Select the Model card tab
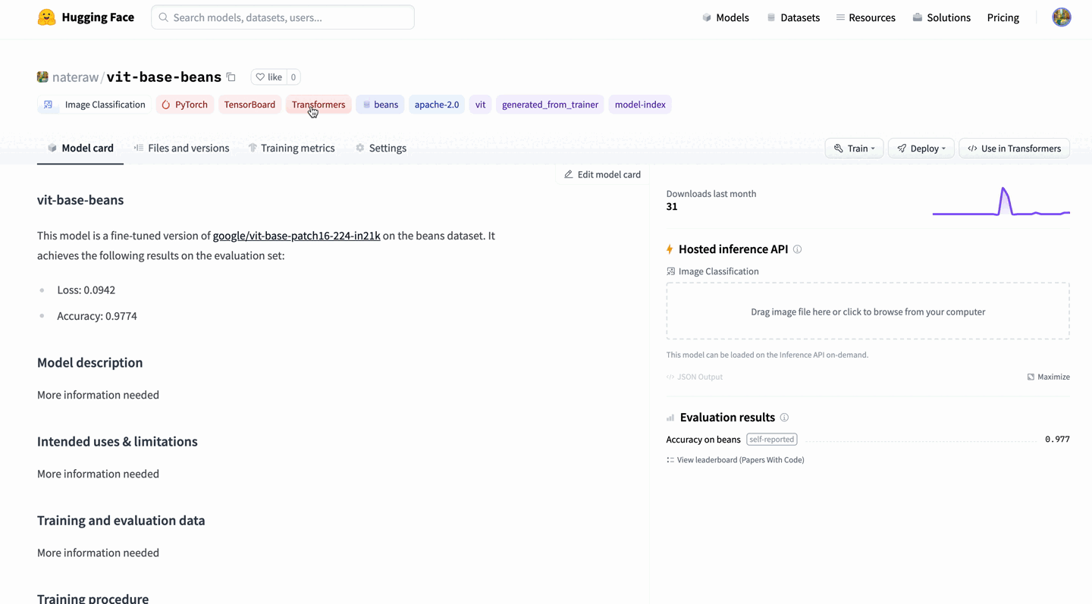The width and height of the screenshot is (1092, 604). [80, 148]
